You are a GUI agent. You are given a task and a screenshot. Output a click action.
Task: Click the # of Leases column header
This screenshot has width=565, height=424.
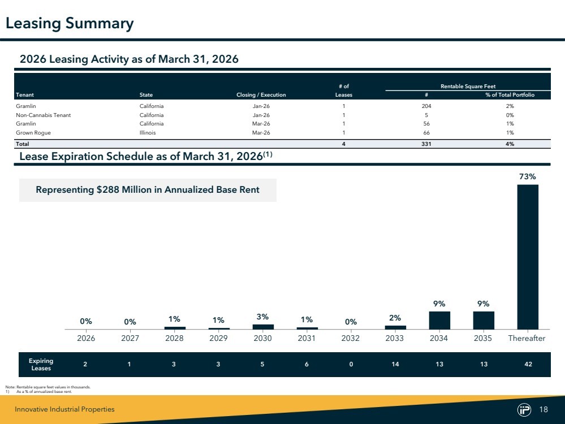click(x=344, y=90)
